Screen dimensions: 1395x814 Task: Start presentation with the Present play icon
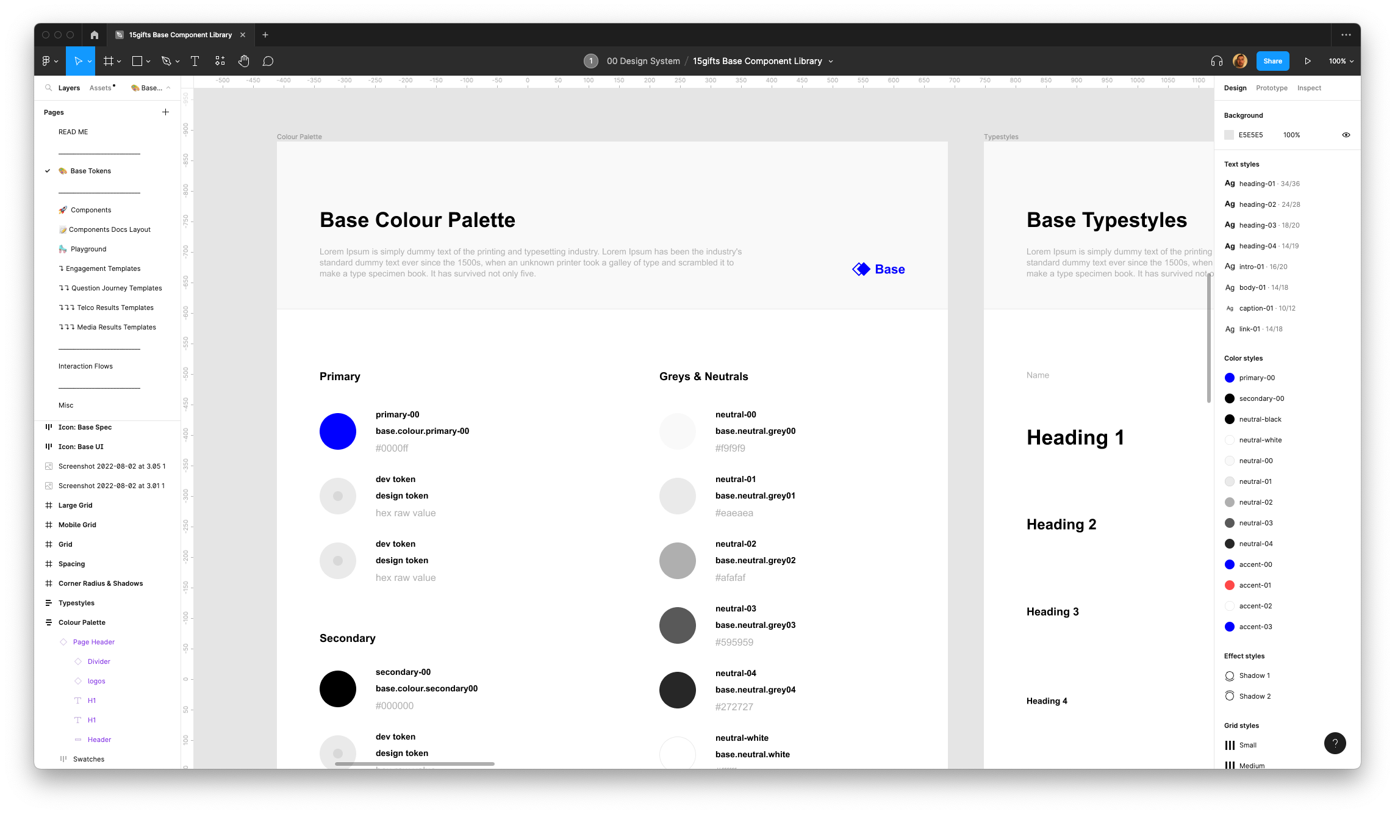pos(1308,61)
